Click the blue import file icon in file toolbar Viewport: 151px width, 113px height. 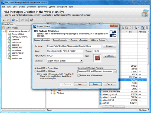click(136, 28)
